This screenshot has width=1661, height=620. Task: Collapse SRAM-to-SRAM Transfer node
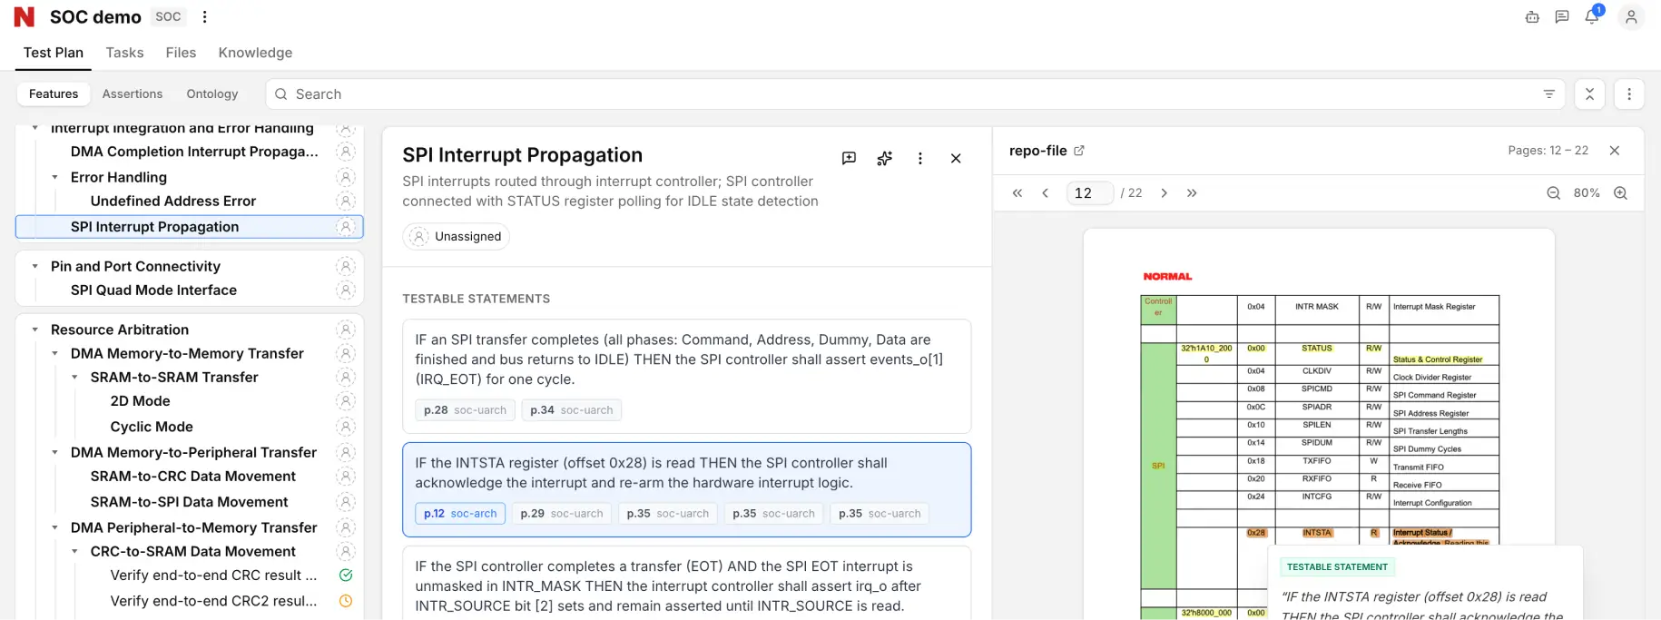click(75, 377)
